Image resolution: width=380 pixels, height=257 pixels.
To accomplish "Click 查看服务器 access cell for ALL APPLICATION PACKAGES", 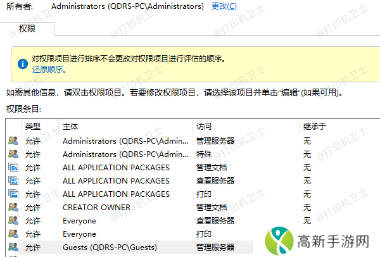I will pos(215,180).
